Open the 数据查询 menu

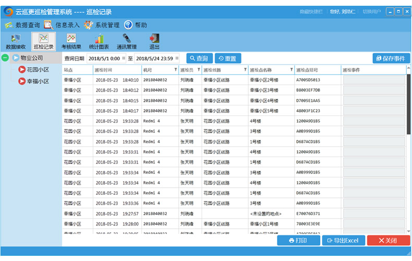click(22, 25)
